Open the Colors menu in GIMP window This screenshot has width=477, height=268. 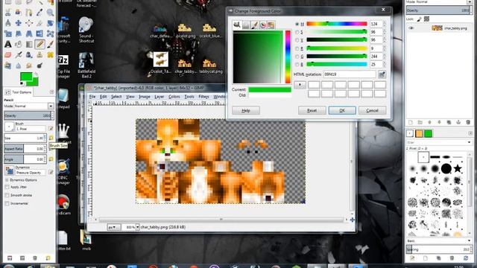tap(174, 97)
